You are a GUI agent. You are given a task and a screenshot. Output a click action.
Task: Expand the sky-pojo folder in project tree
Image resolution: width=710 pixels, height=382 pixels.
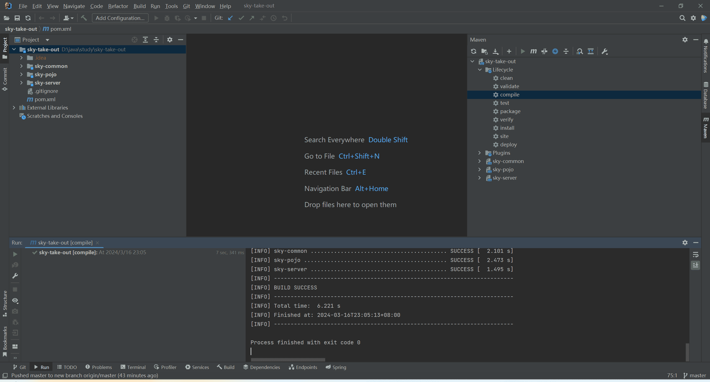pos(21,74)
